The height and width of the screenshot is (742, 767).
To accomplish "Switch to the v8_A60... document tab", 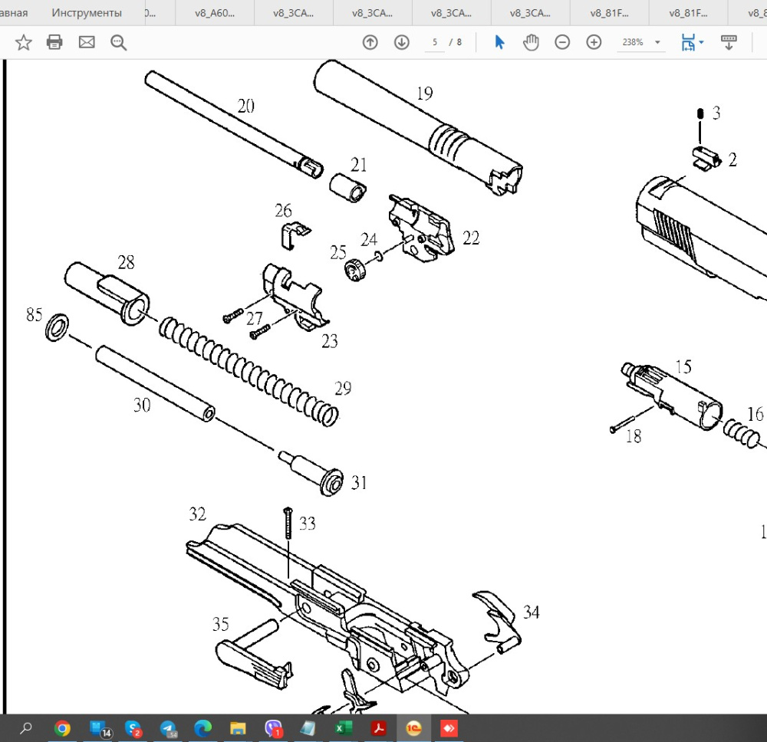I will pos(215,13).
